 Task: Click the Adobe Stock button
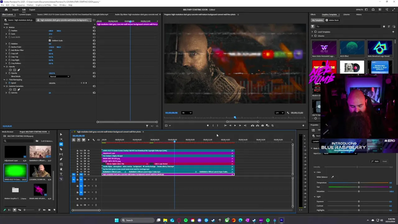click(332, 20)
